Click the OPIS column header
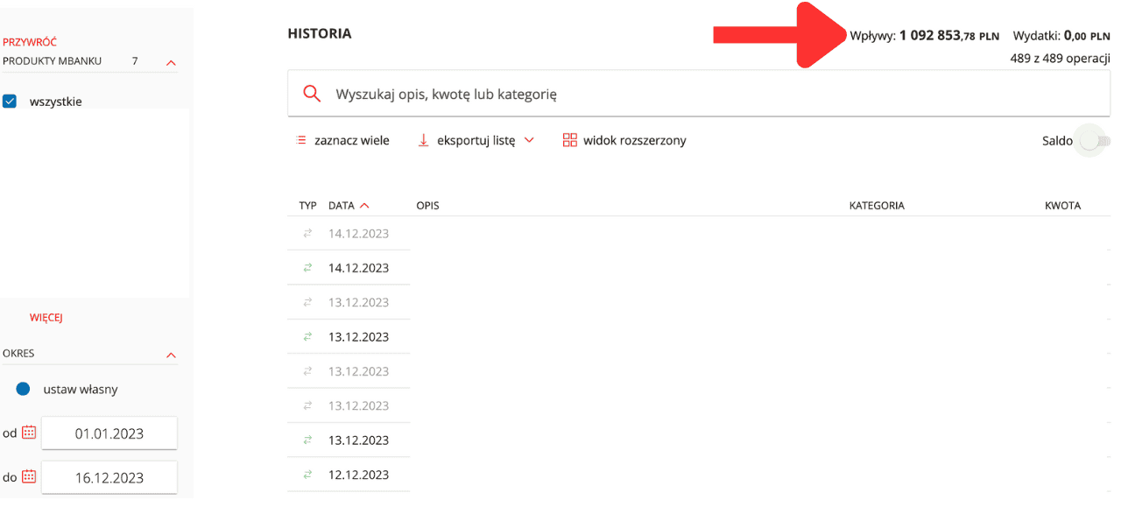1121x528 pixels. [x=427, y=206]
